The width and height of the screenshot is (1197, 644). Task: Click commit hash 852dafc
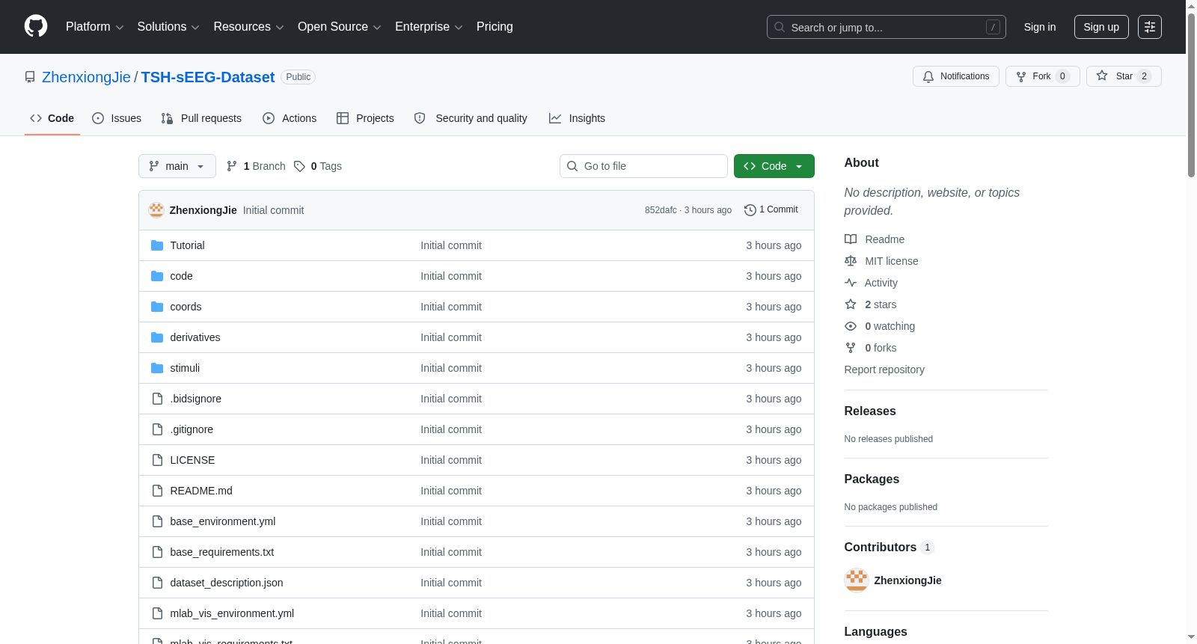pos(661,210)
